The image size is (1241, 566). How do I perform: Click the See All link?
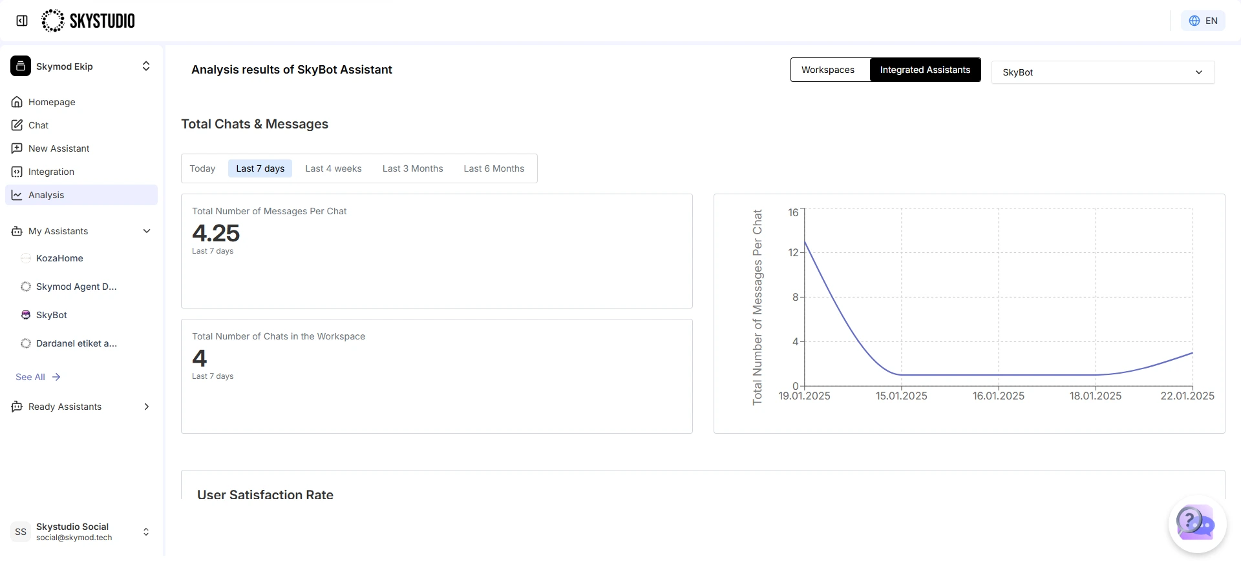point(37,377)
